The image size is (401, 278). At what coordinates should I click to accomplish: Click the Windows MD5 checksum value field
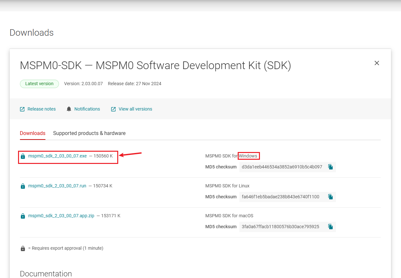[x=282, y=167]
